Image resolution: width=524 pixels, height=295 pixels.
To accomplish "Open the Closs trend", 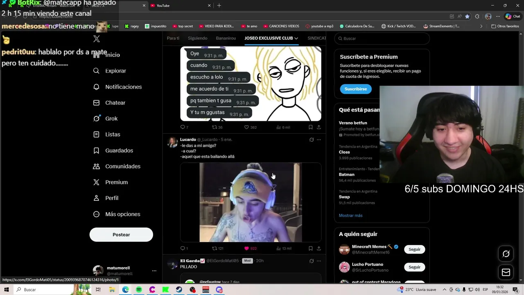I will click(x=344, y=152).
